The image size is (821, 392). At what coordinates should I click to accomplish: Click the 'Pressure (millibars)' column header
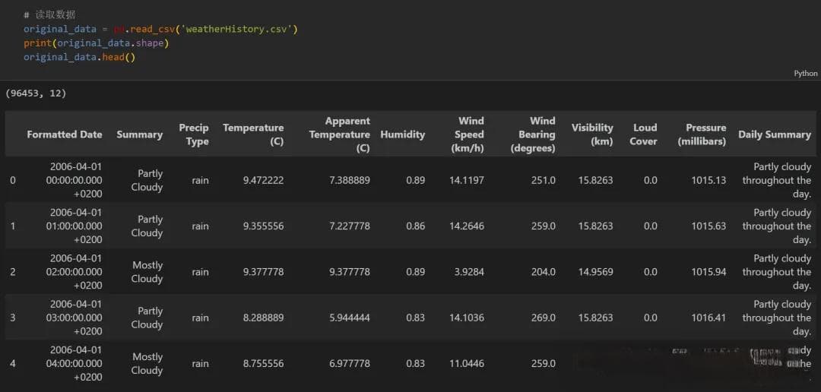coord(702,134)
